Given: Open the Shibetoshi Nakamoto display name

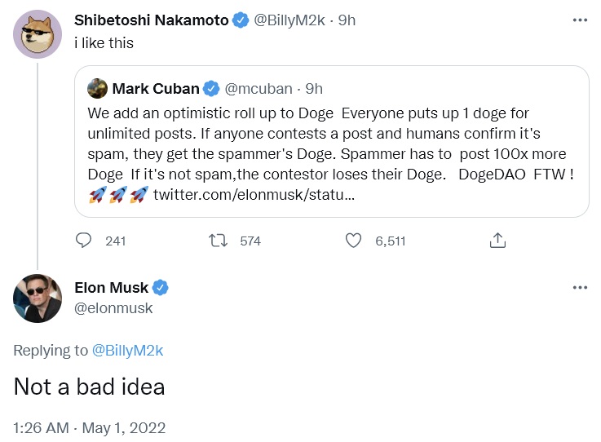Looking at the screenshot, I should [x=151, y=20].
